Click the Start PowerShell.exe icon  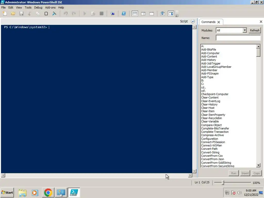(x=124, y=13)
